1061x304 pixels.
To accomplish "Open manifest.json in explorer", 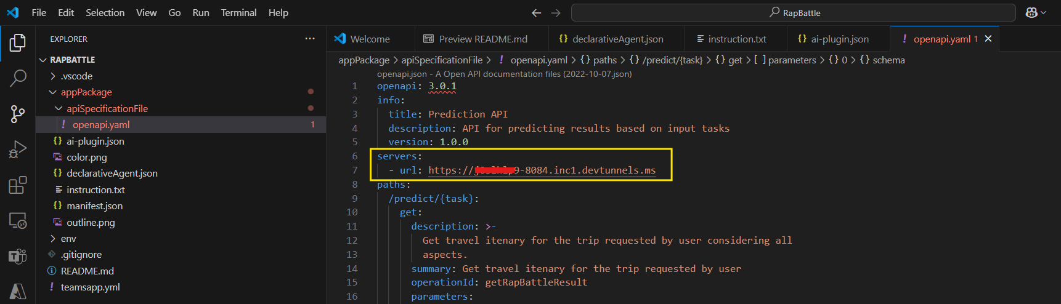I will pyautogui.click(x=181, y=206).
